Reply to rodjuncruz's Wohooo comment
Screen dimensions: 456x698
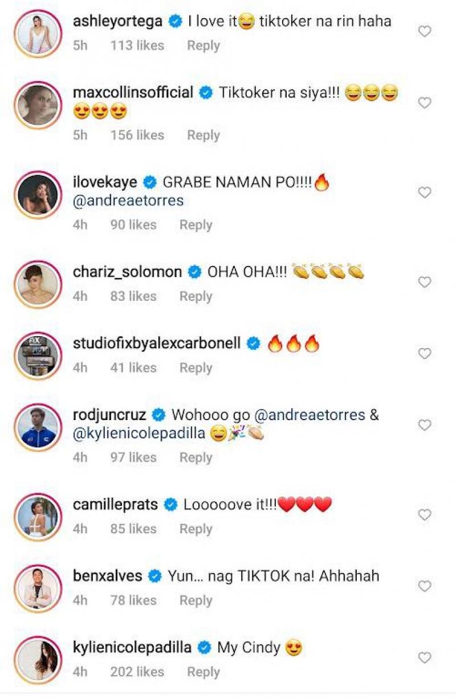tap(196, 458)
